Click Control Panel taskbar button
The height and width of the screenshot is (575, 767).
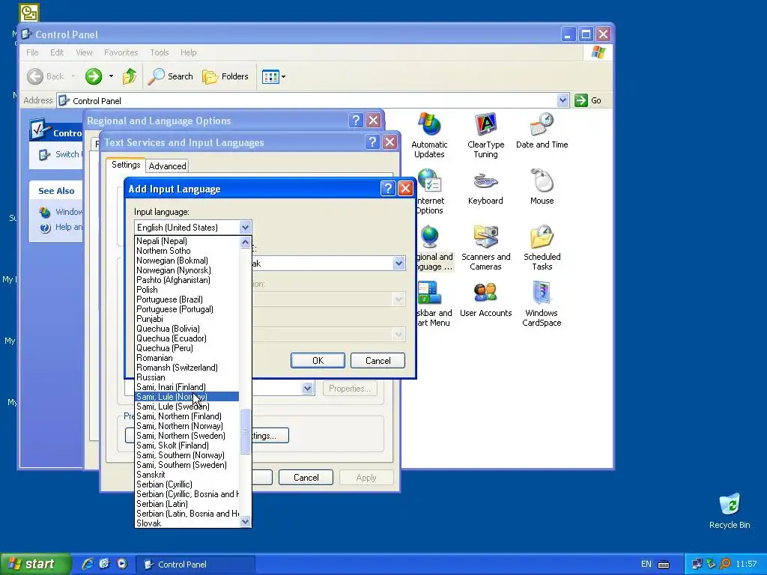(195, 565)
